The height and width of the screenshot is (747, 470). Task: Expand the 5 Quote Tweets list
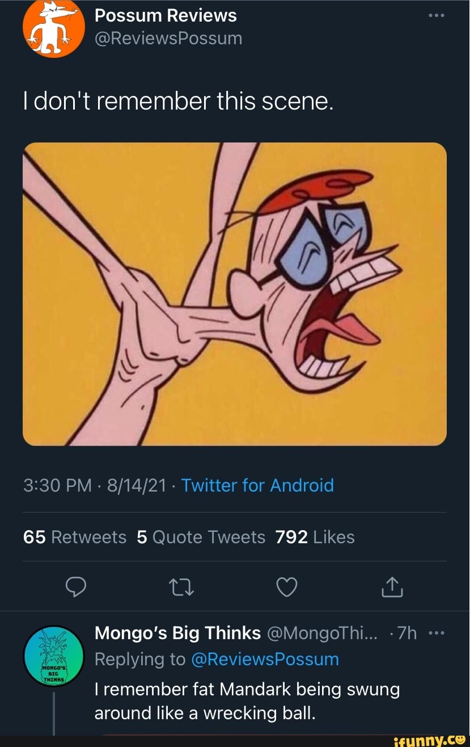click(202, 537)
